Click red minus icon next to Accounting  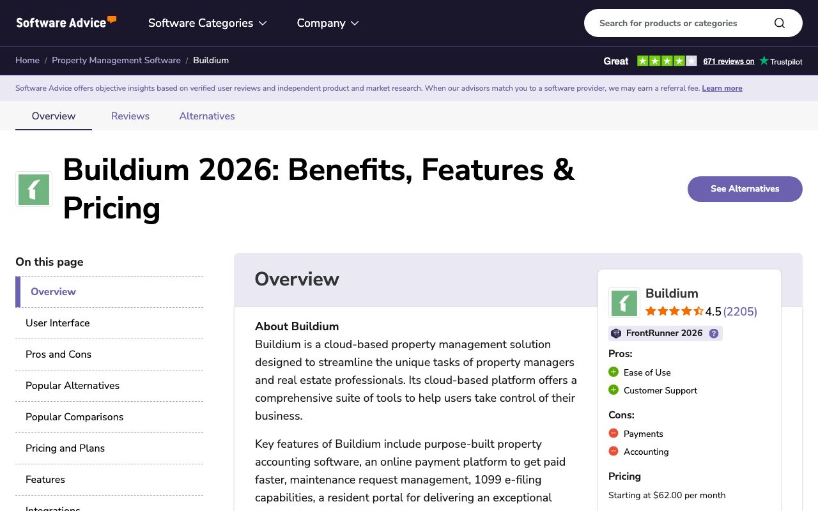click(613, 451)
